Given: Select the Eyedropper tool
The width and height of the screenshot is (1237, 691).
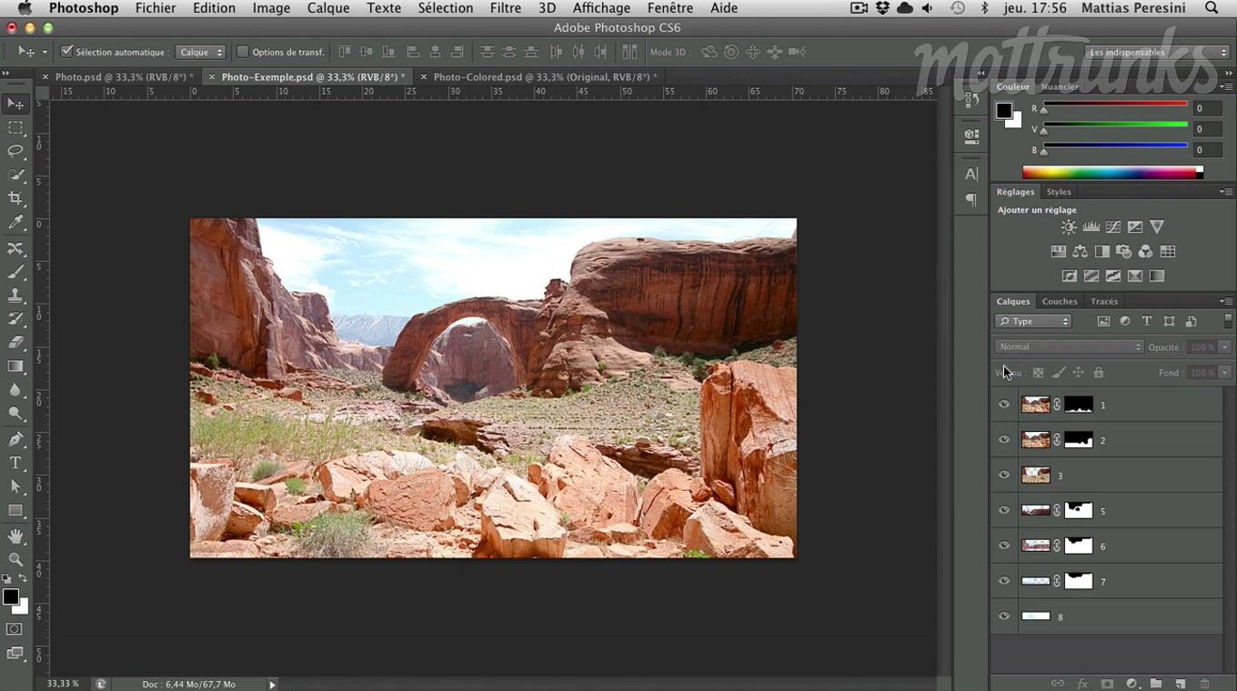Looking at the screenshot, I should click(x=15, y=223).
